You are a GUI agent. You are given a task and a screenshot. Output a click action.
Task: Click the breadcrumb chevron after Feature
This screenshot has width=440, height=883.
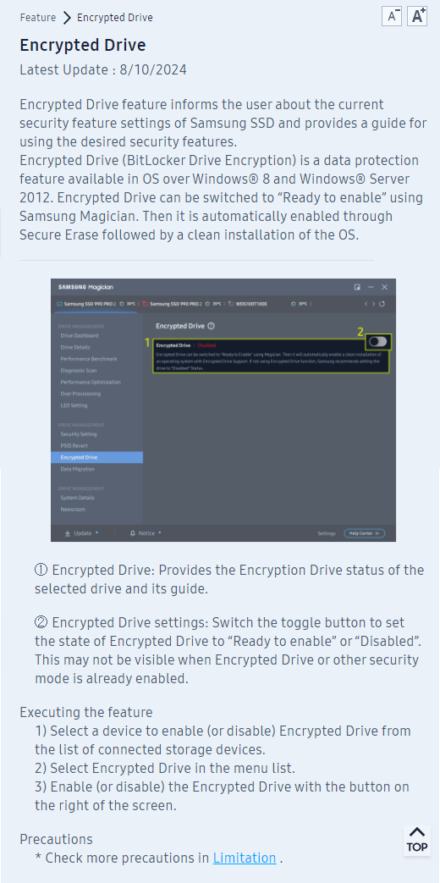pos(67,18)
